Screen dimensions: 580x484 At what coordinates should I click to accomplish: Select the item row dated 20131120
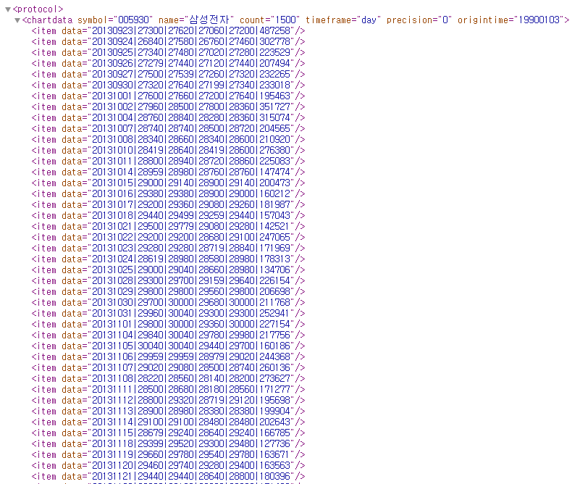[x=168, y=466]
